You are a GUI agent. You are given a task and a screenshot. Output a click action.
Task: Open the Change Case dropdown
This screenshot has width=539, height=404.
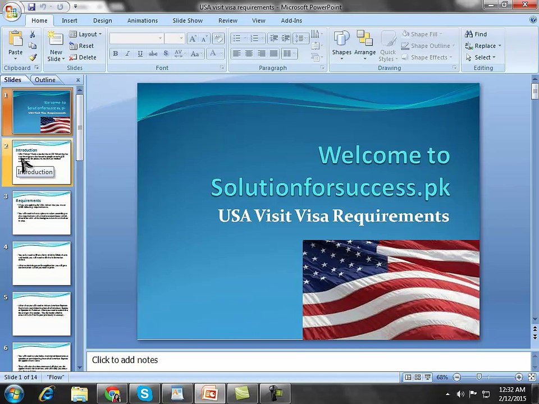[197, 53]
